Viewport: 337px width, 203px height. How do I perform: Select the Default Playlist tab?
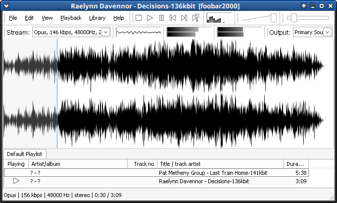click(25, 154)
